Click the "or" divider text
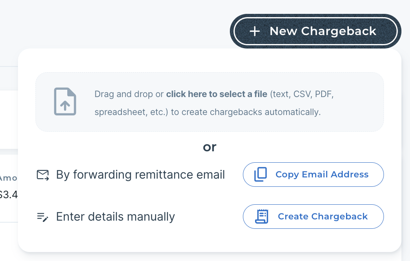410x261 pixels. (209, 147)
